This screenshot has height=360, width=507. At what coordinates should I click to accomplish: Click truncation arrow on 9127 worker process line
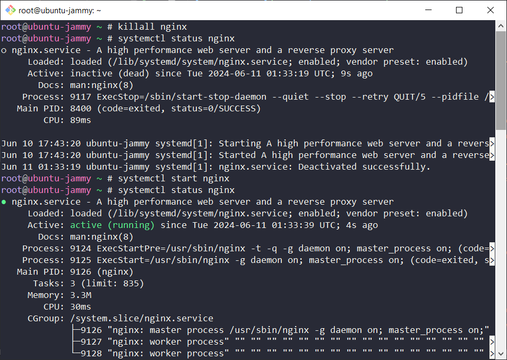click(x=492, y=342)
